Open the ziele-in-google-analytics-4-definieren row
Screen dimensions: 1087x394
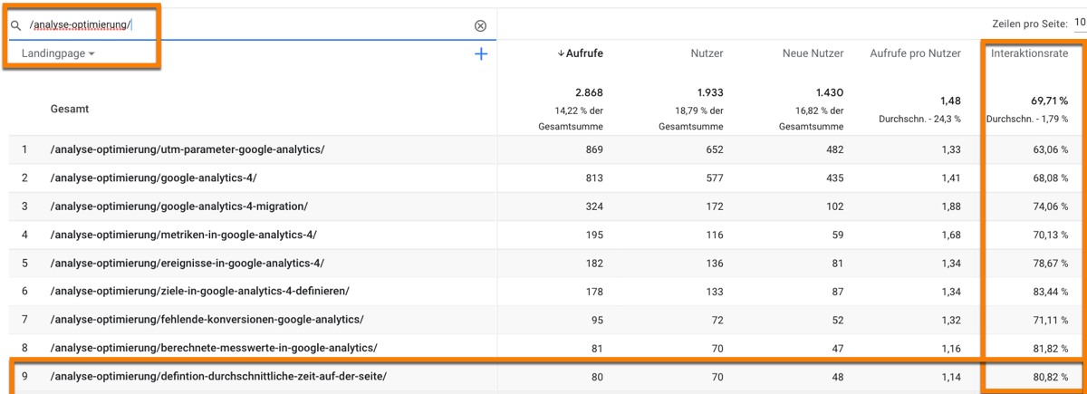[x=200, y=291]
